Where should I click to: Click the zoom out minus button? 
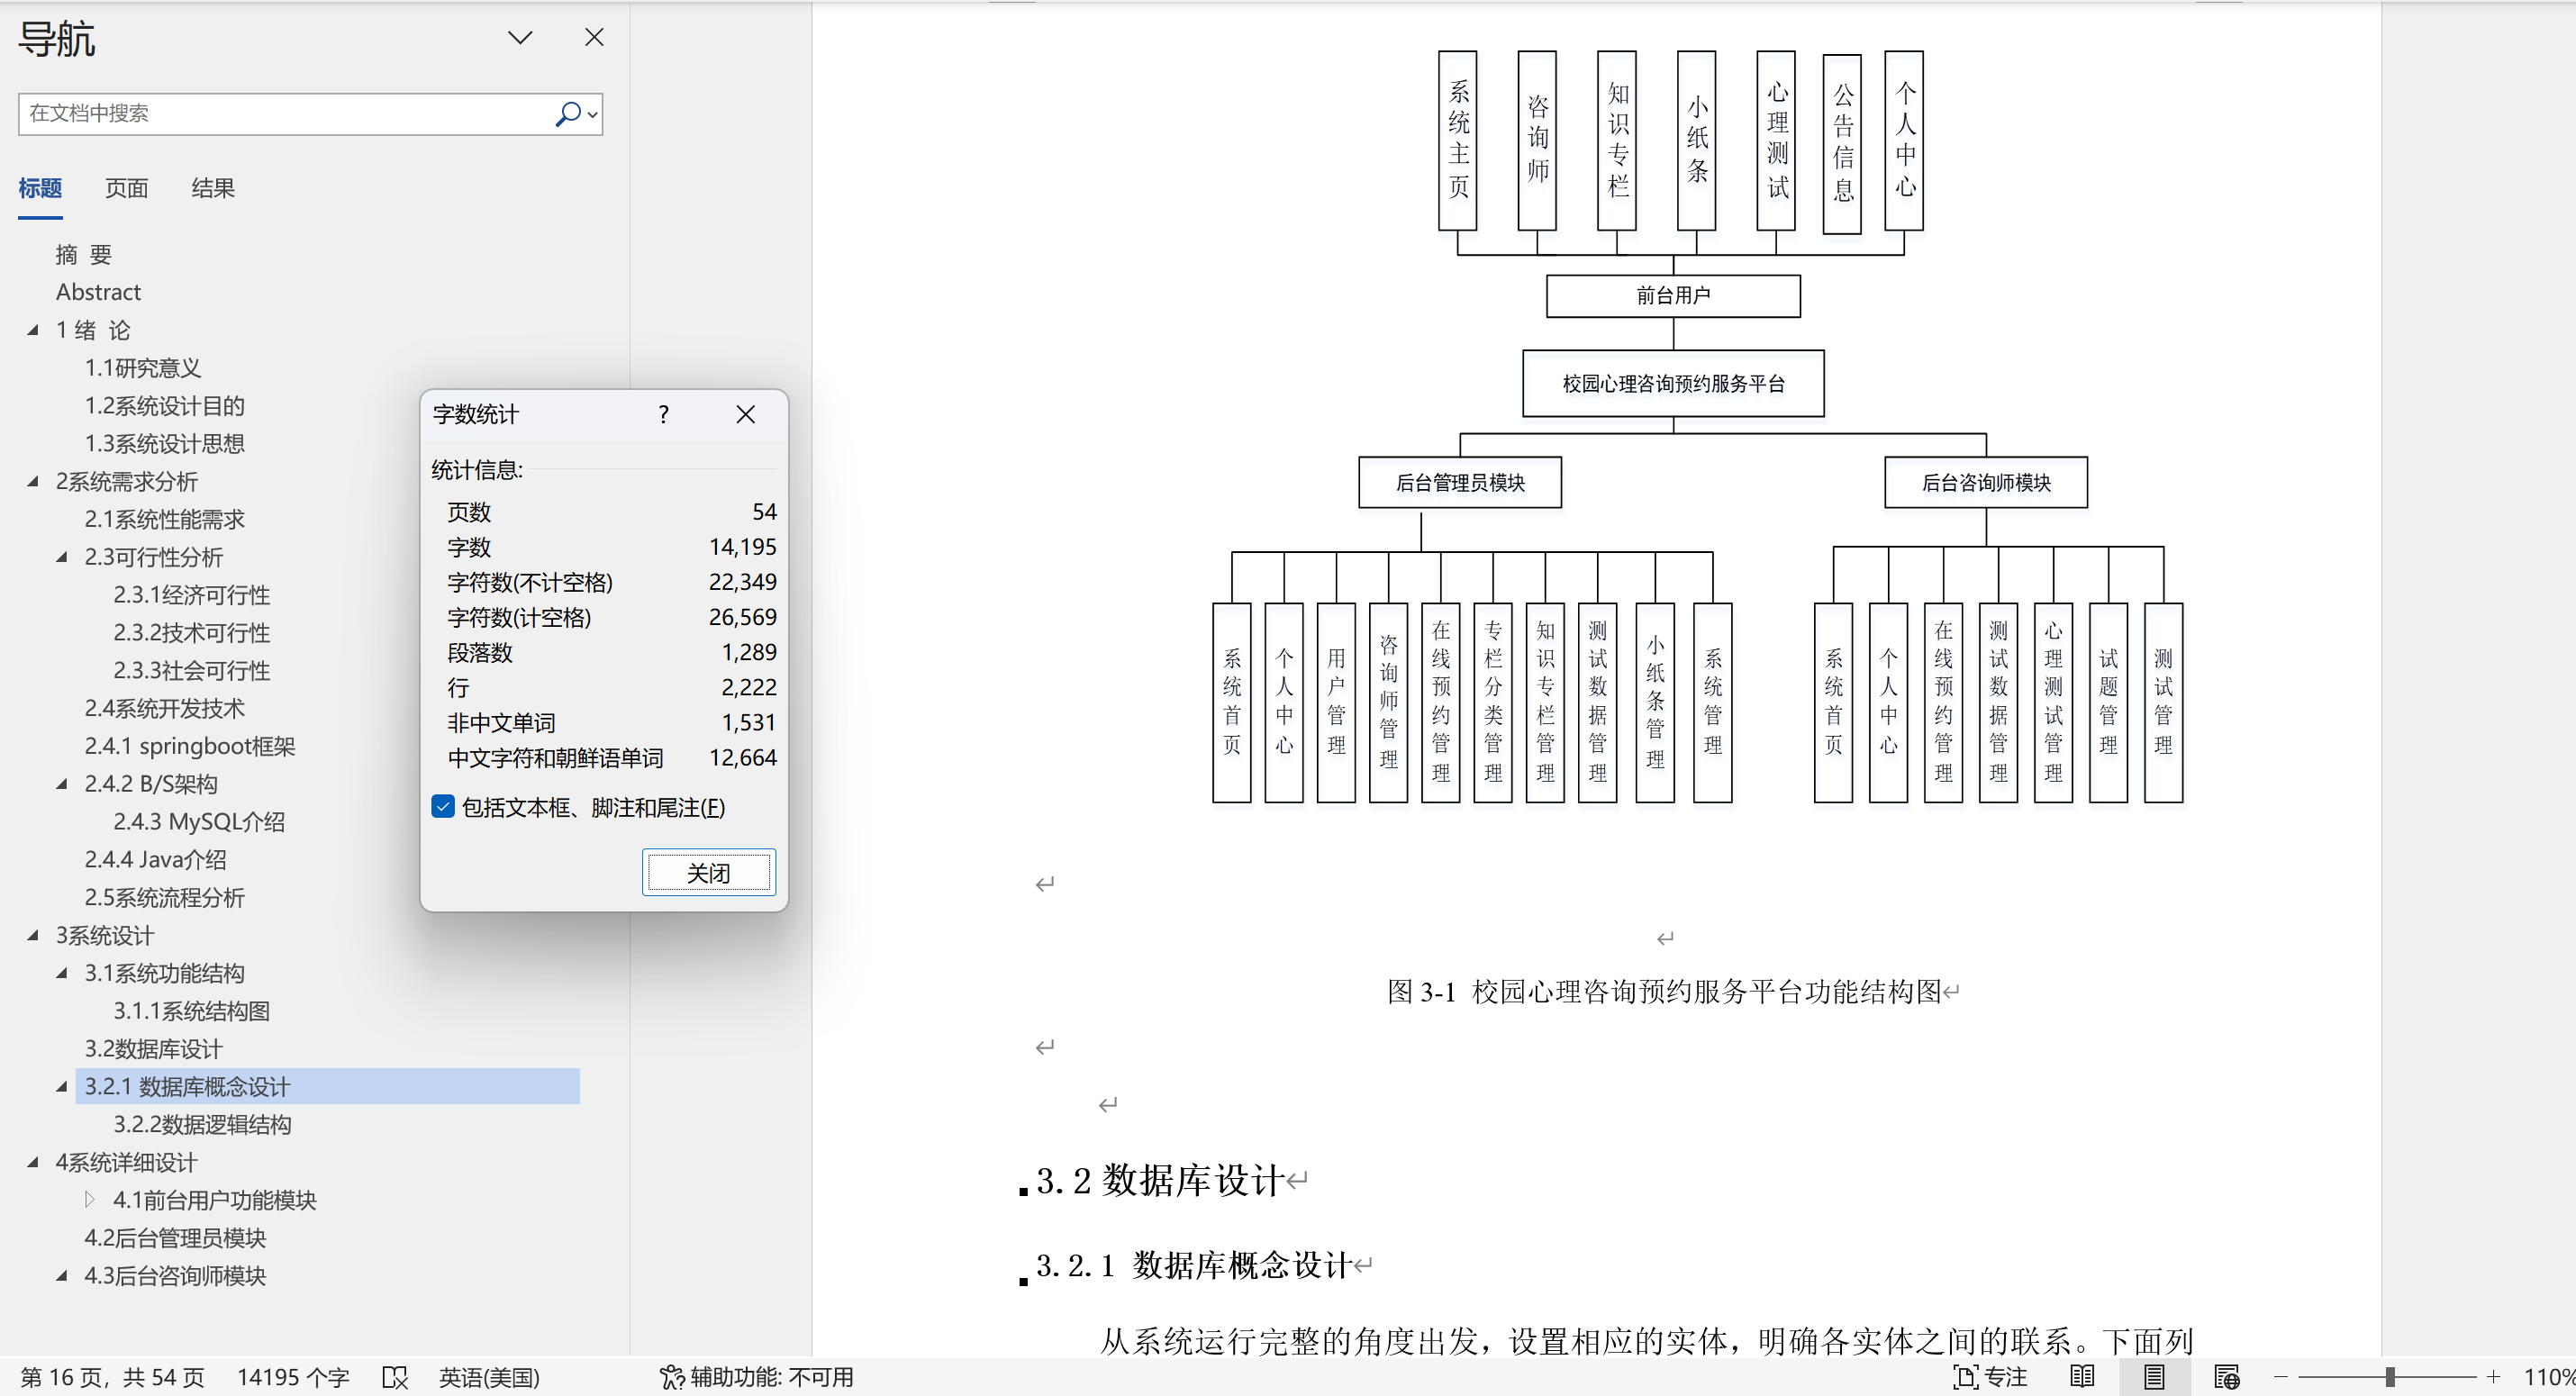tap(2281, 1377)
